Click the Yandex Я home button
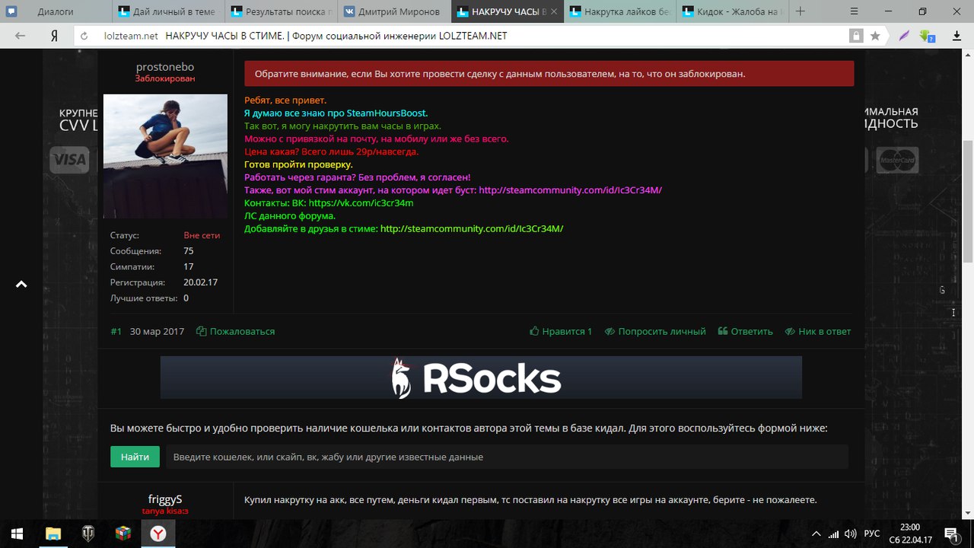 [54, 36]
